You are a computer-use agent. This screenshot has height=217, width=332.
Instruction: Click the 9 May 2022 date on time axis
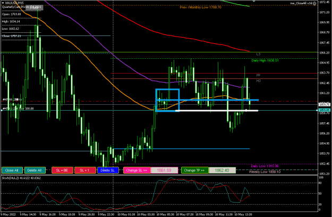[x=8, y=214]
